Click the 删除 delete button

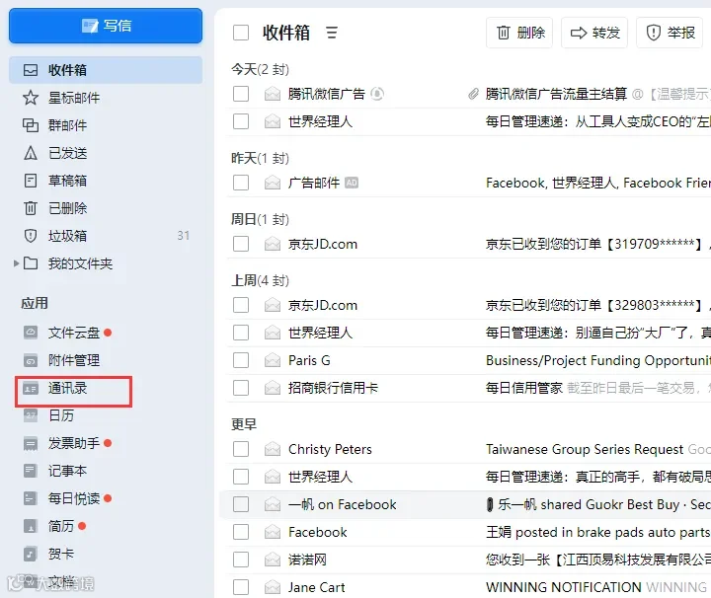519,33
